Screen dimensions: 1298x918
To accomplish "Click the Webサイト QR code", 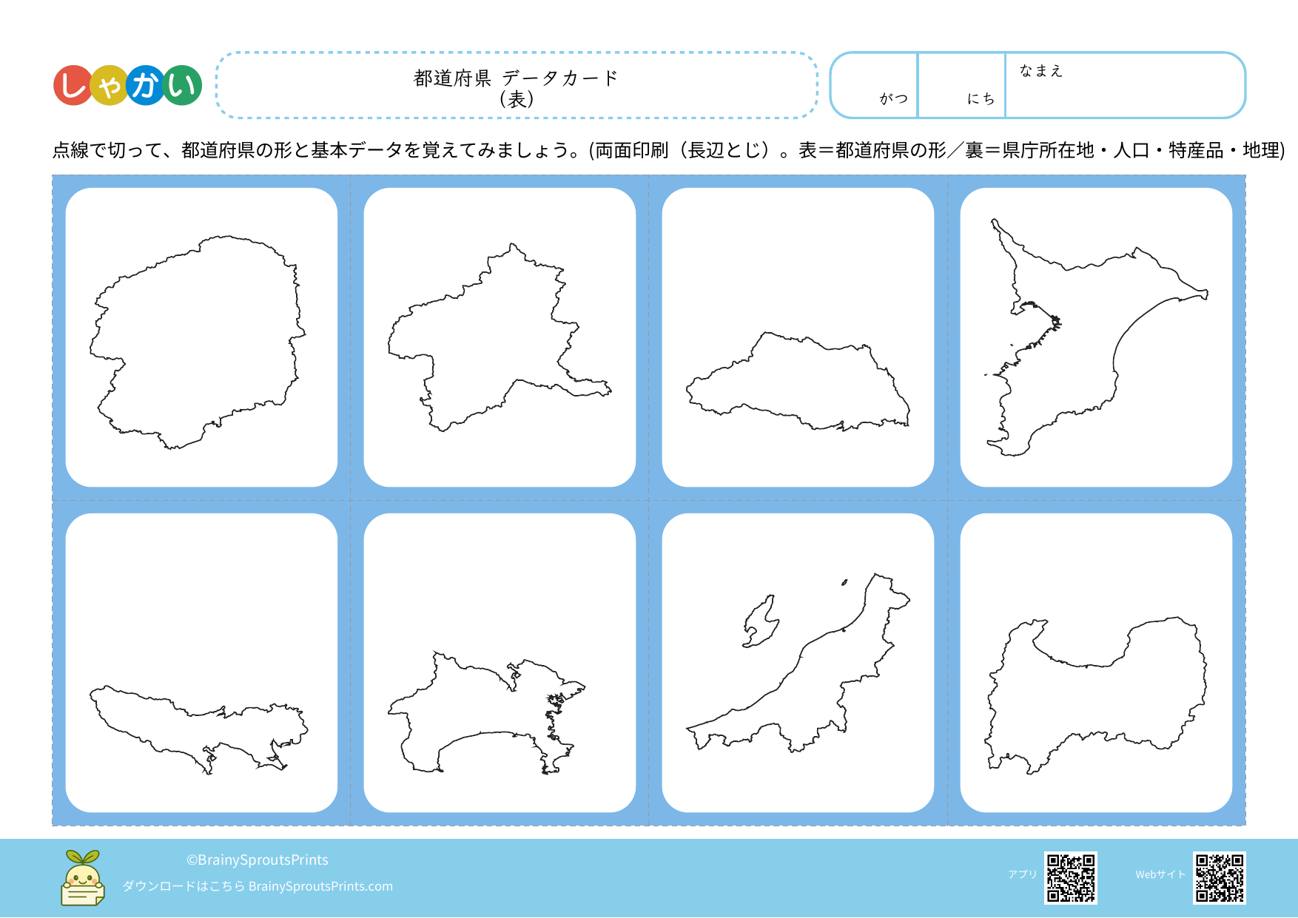I will pos(1219,878).
